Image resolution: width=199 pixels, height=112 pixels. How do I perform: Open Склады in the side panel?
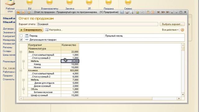click(7, 51)
